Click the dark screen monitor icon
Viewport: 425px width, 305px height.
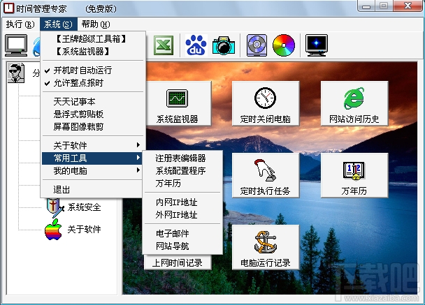pyautogui.click(x=317, y=45)
